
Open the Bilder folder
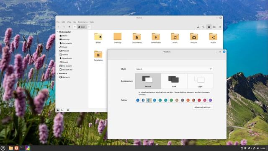(x=98, y=38)
